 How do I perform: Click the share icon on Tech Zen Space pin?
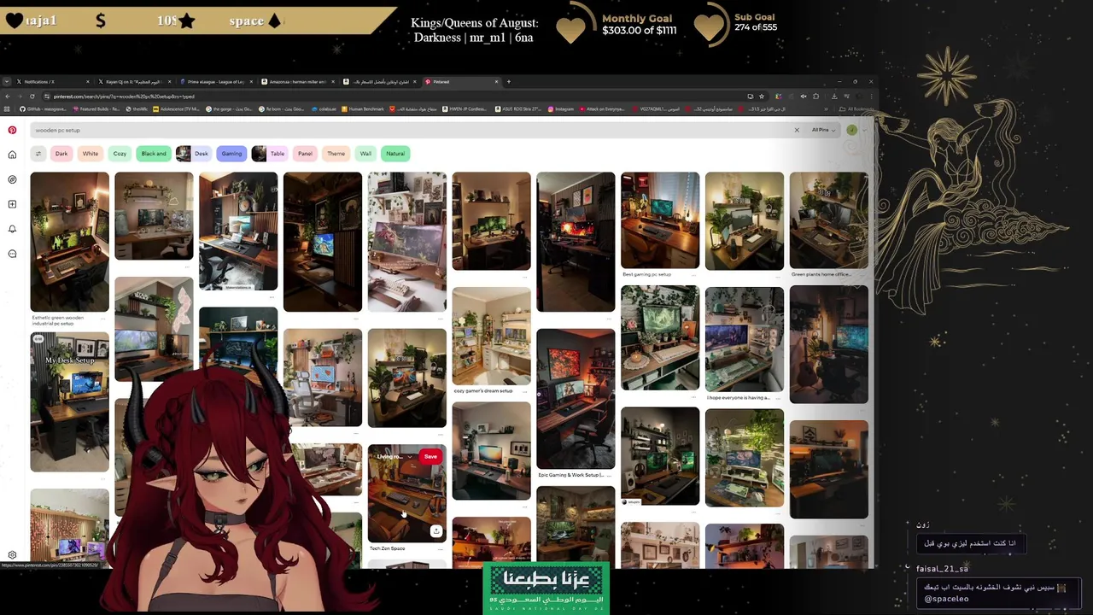435,531
